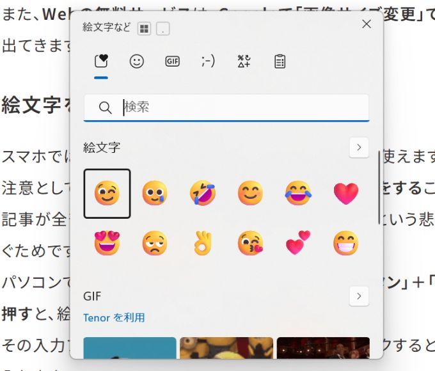This screenshot has height=371, width=435.
Task: Click the period key icon in header
Action: coord(163,28)
